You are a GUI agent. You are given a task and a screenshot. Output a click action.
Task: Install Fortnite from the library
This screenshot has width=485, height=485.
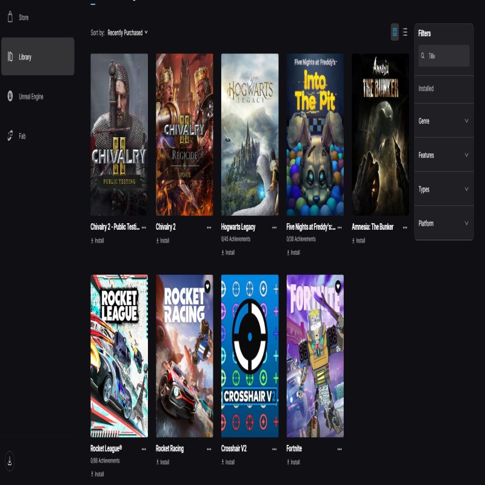coord(293,462)
